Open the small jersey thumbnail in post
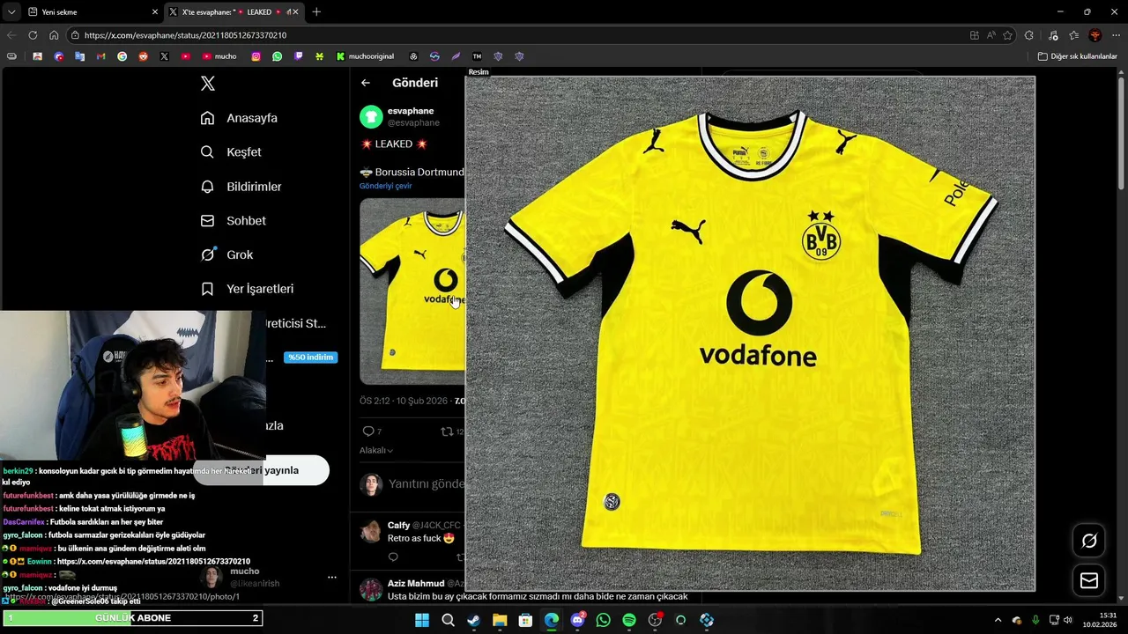 (x=412, y=291)
